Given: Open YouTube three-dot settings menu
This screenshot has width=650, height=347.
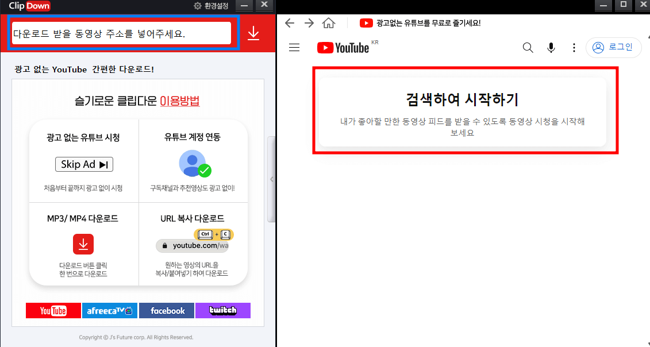Looking at the screenshot, I should (x=574, y=48).
